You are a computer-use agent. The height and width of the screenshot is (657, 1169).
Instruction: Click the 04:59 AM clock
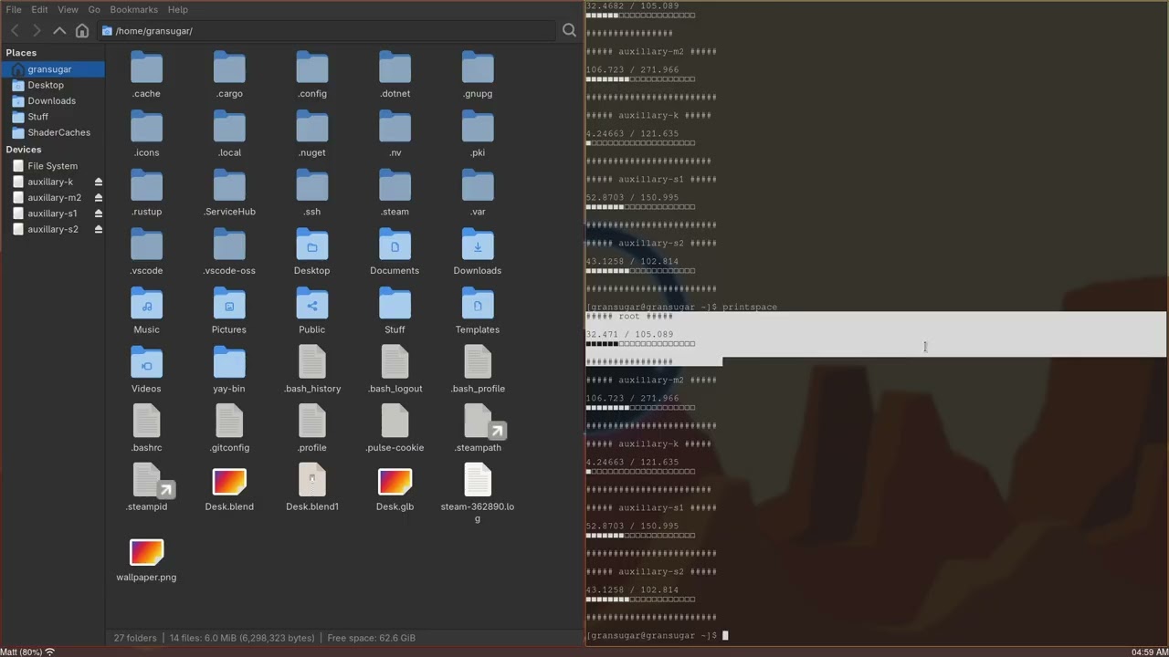pyautogui.click(x=1149, y=652)
